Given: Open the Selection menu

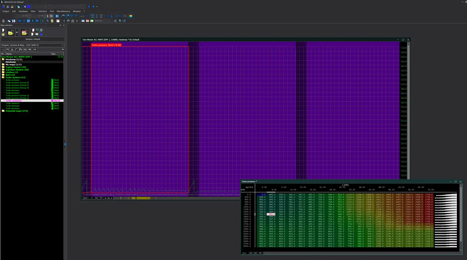Looking at the screenshot, I should (x=43, y=11).
